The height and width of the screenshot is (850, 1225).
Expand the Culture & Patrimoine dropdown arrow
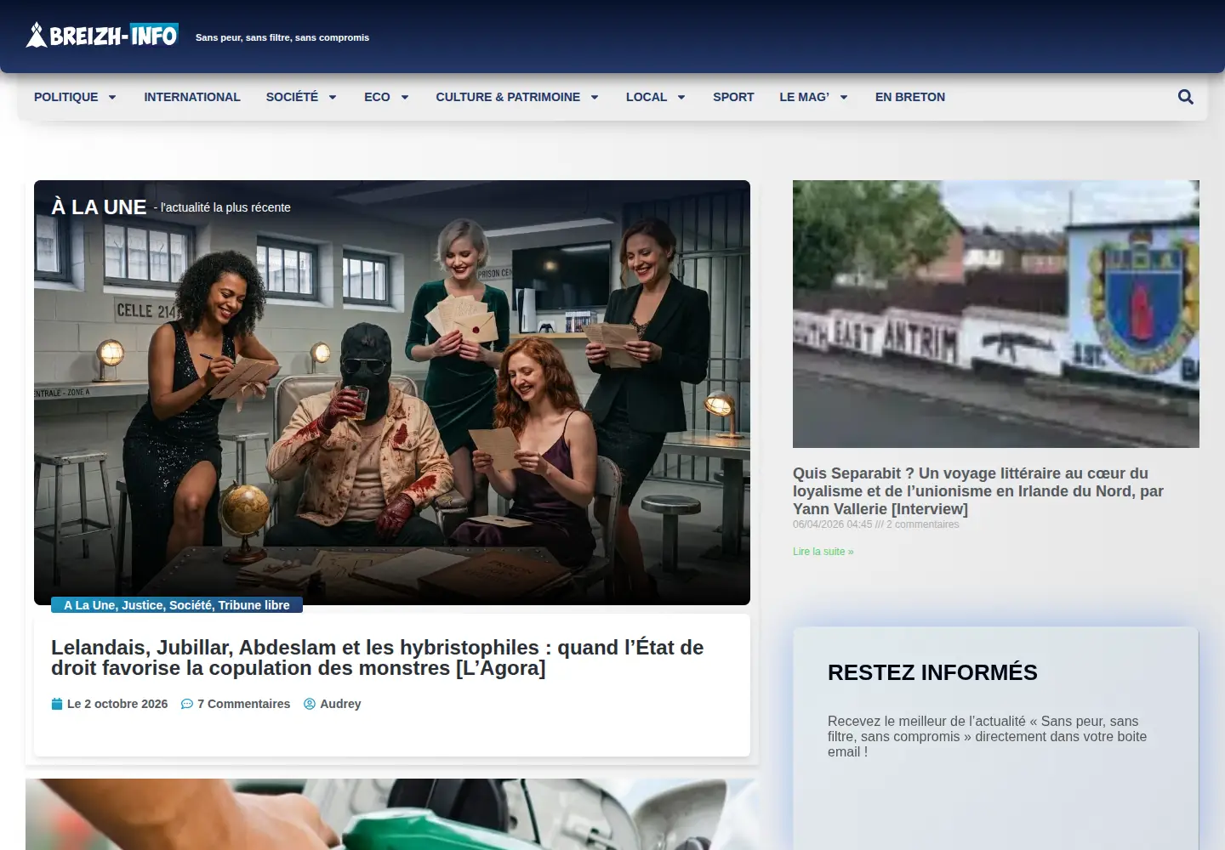click(595, 97)
